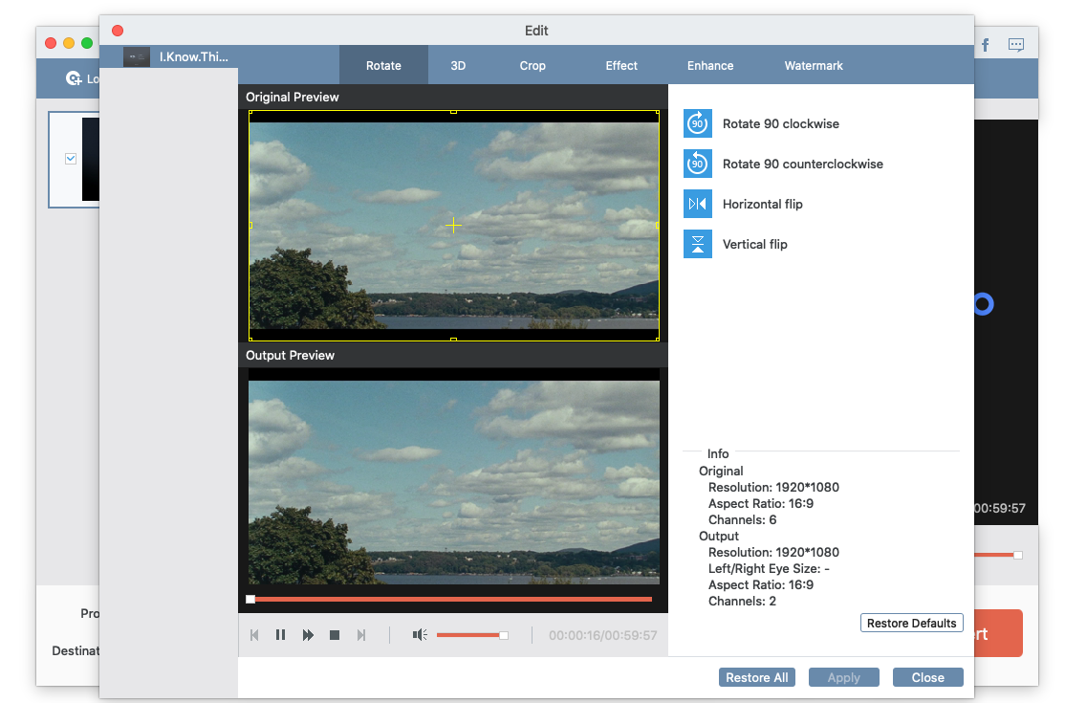Switch to the 3D tab

458,66
